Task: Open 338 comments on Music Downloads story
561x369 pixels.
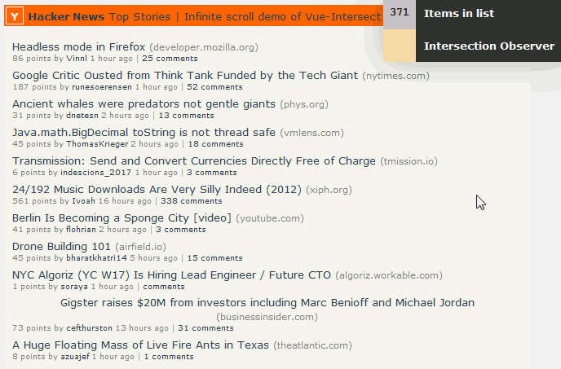Action: click(x=191, y=201)
